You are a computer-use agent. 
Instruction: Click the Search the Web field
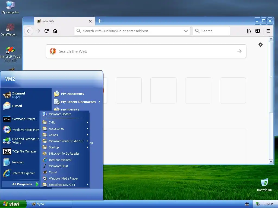(x=146, y=51)
